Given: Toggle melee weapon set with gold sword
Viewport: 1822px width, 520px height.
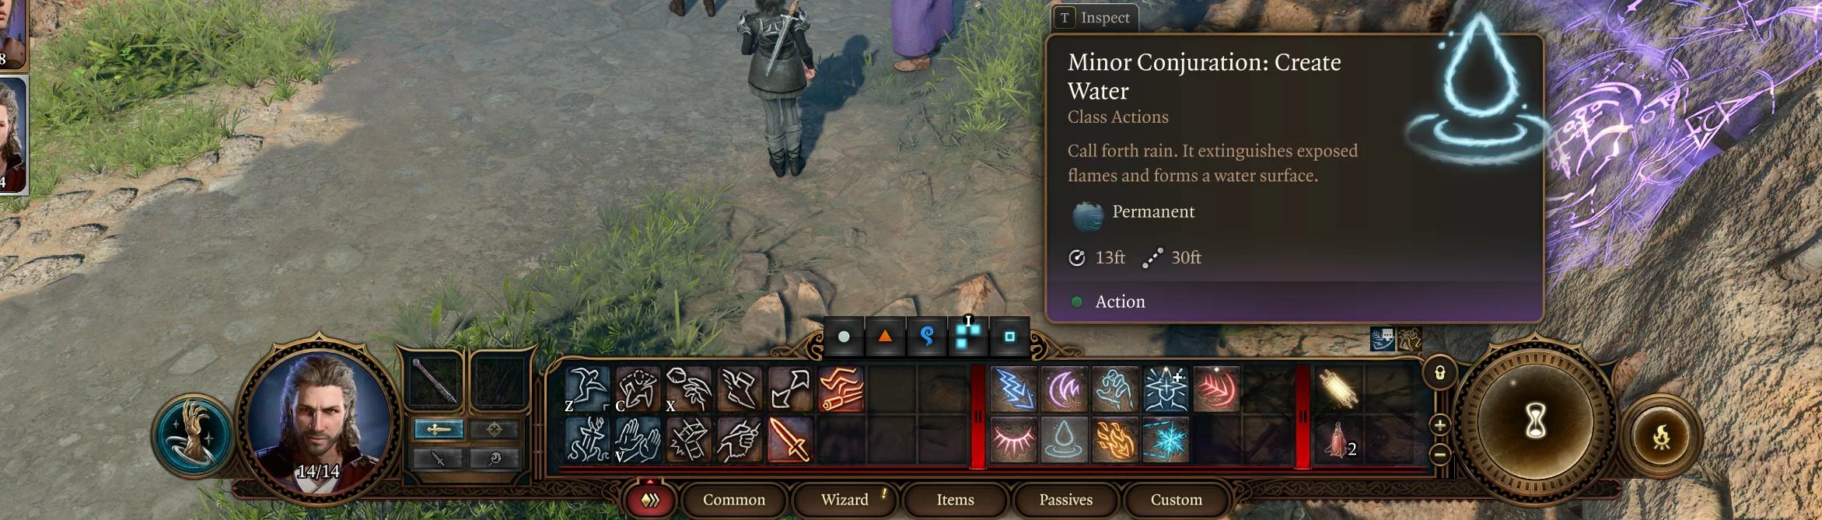Looking at the screenshot, I should coord(438,429).
